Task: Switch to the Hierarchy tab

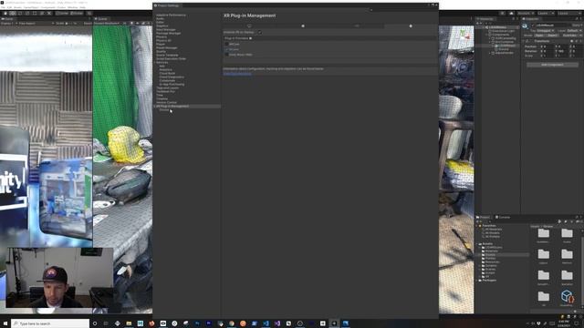Action: click(x=485, y=18)
